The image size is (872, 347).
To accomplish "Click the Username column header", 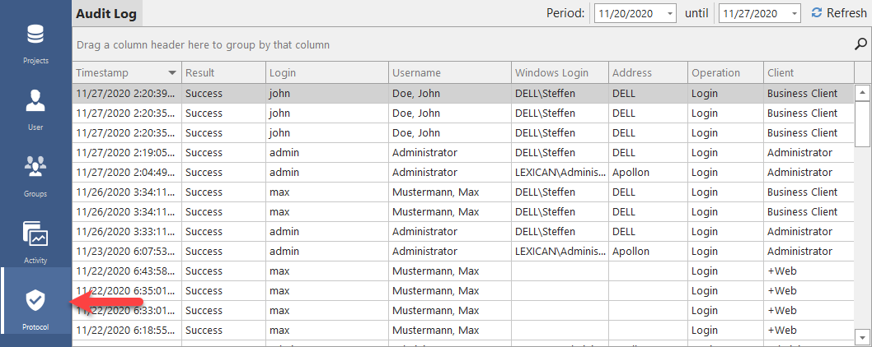I will coord(449,73).
